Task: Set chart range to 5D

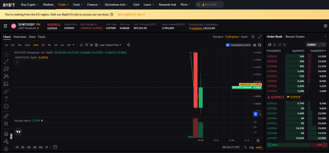Action: pyautogui.click(x=23, y=147)
